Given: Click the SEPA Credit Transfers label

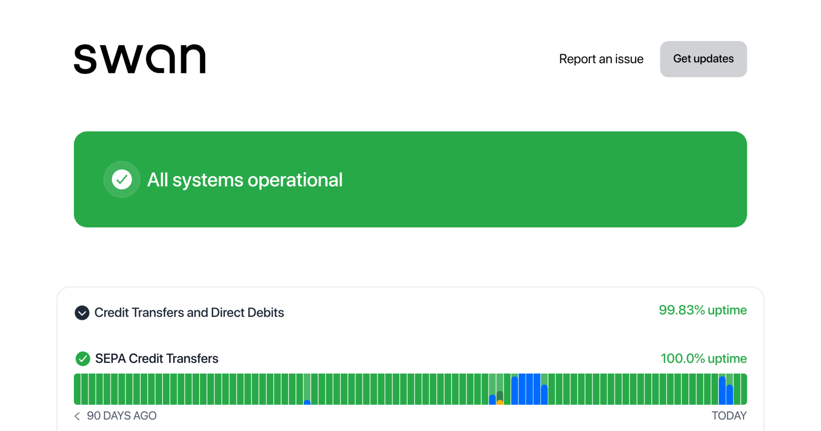Looking at the screenshot, I should (x=157, y=358).
